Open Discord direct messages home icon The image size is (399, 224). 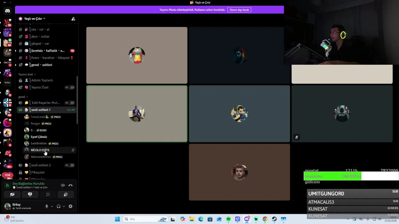point(7,11)
